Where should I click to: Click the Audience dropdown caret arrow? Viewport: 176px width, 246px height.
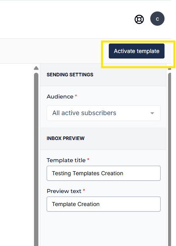pyautogui.click(x=152, y=113)
